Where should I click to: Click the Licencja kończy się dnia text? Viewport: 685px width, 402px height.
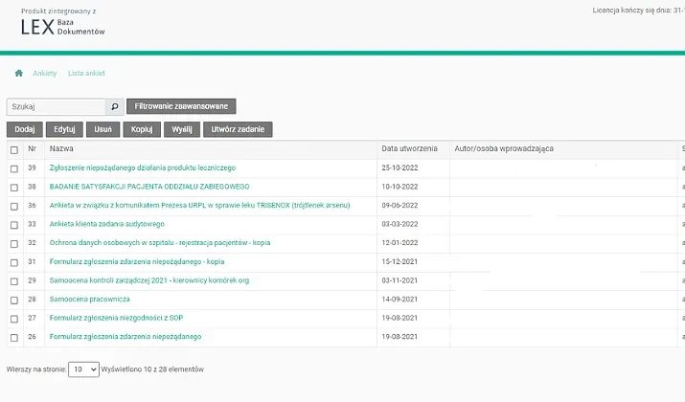(x=638, y=10)
